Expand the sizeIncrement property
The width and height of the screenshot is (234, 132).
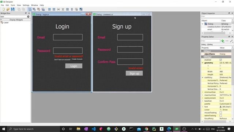[203, 98]
